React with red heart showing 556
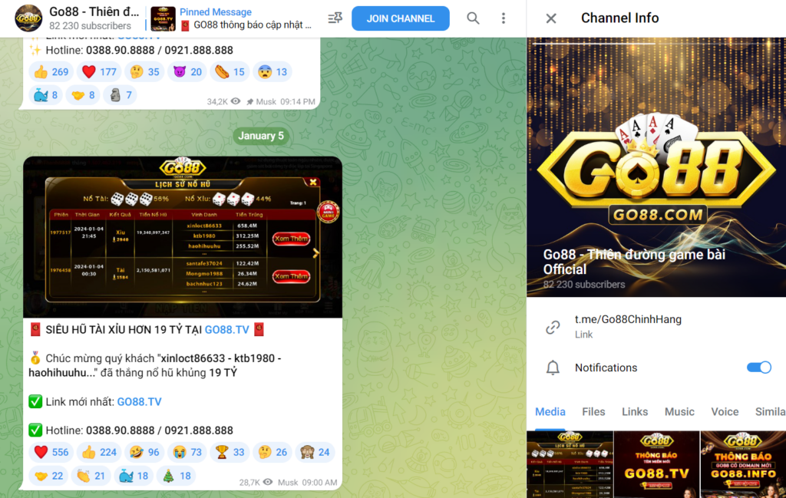Viewport: 786px width, 498px height. coord(51,453)
